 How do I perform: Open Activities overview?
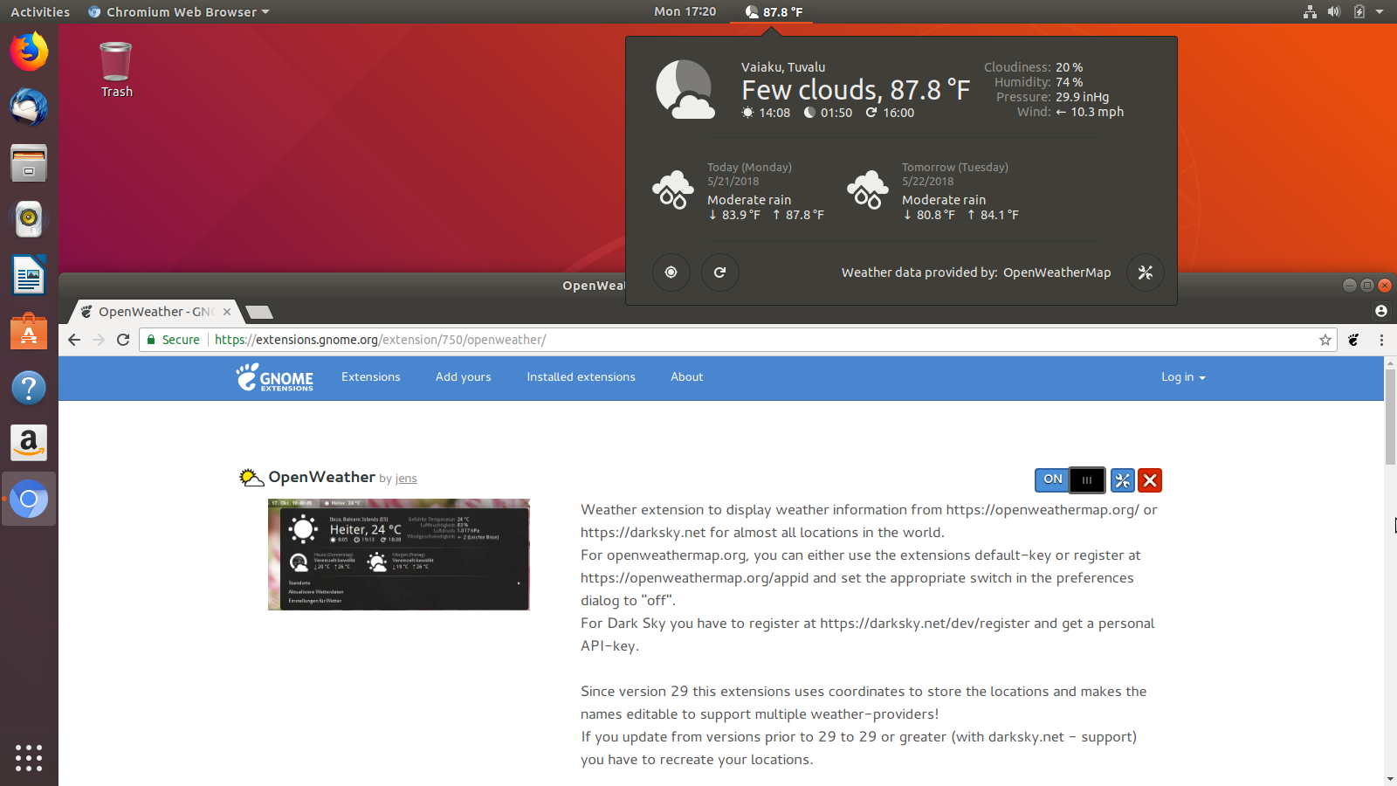tap(40, 11)
